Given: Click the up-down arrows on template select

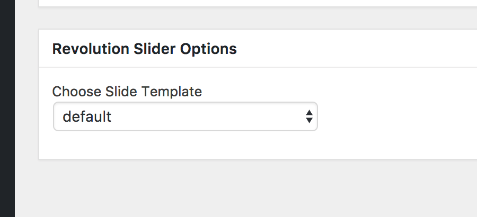Looking at the screenshot, I should pos(309,116).
